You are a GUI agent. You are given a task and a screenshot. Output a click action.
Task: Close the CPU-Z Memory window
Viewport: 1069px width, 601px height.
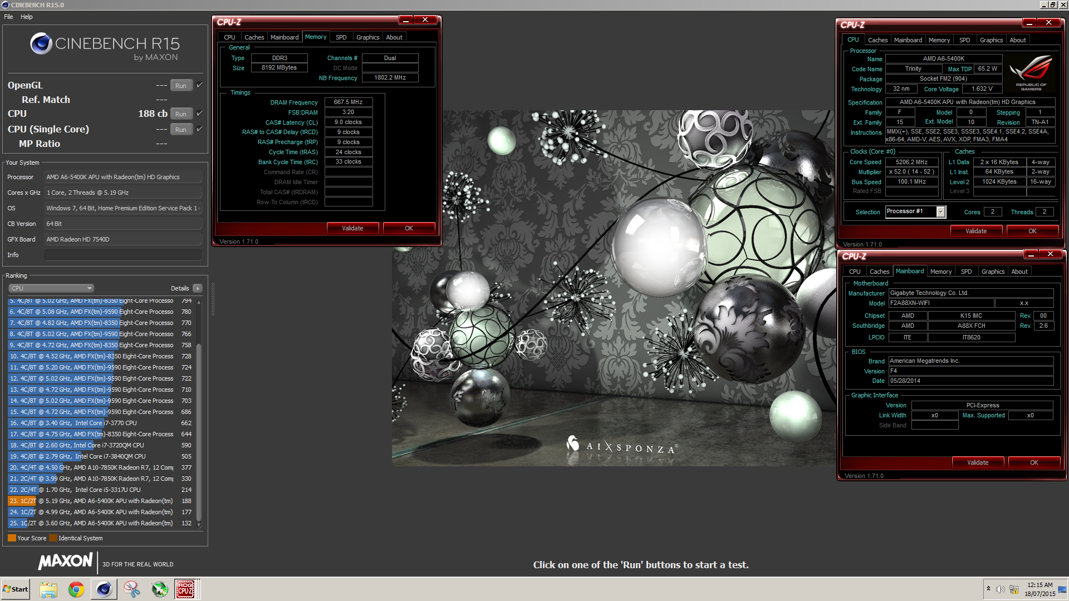click(x=425, y=20)
